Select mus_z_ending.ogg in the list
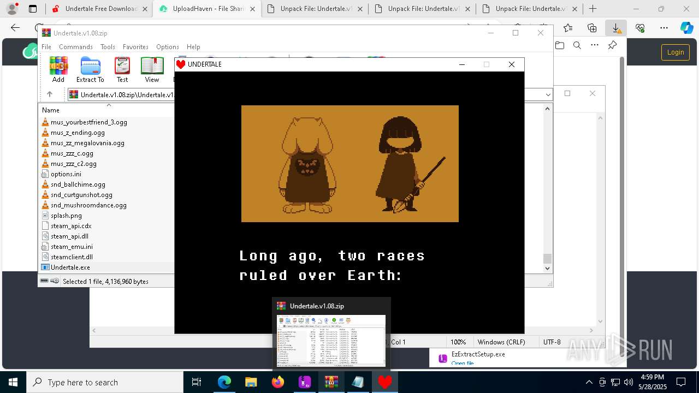Viewport: 699px width, 393px height. [x=73, y=133]
